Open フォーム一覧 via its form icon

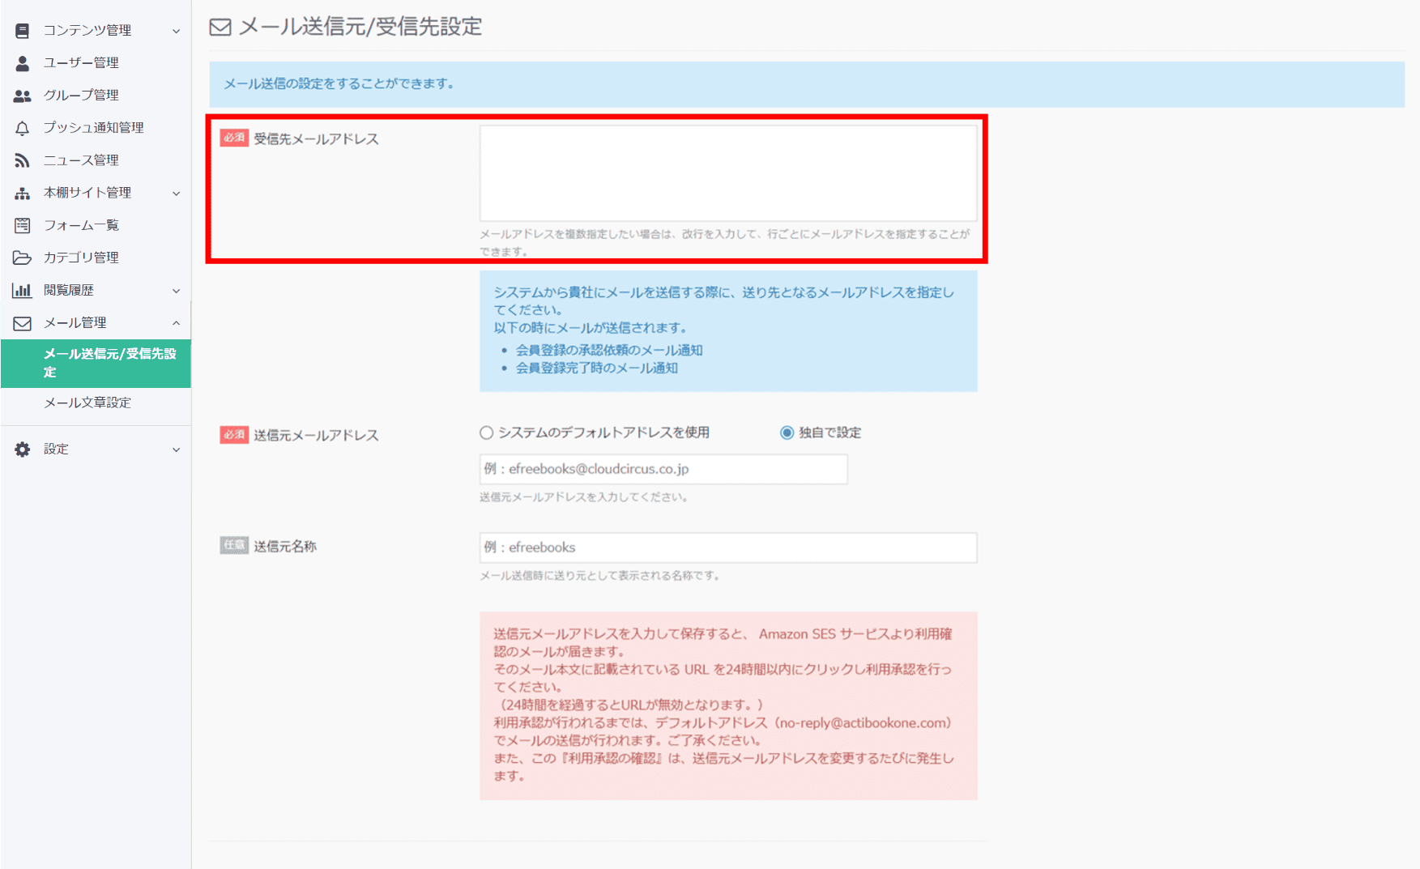coord(20,225)
